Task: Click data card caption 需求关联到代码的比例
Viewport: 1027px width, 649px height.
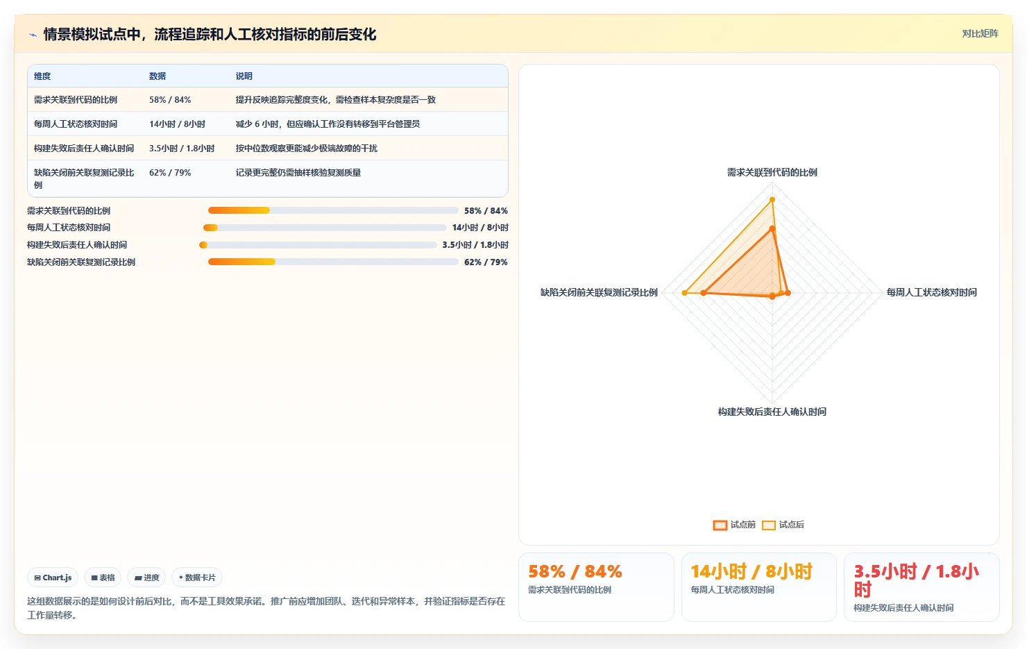Action: (570, 590)
